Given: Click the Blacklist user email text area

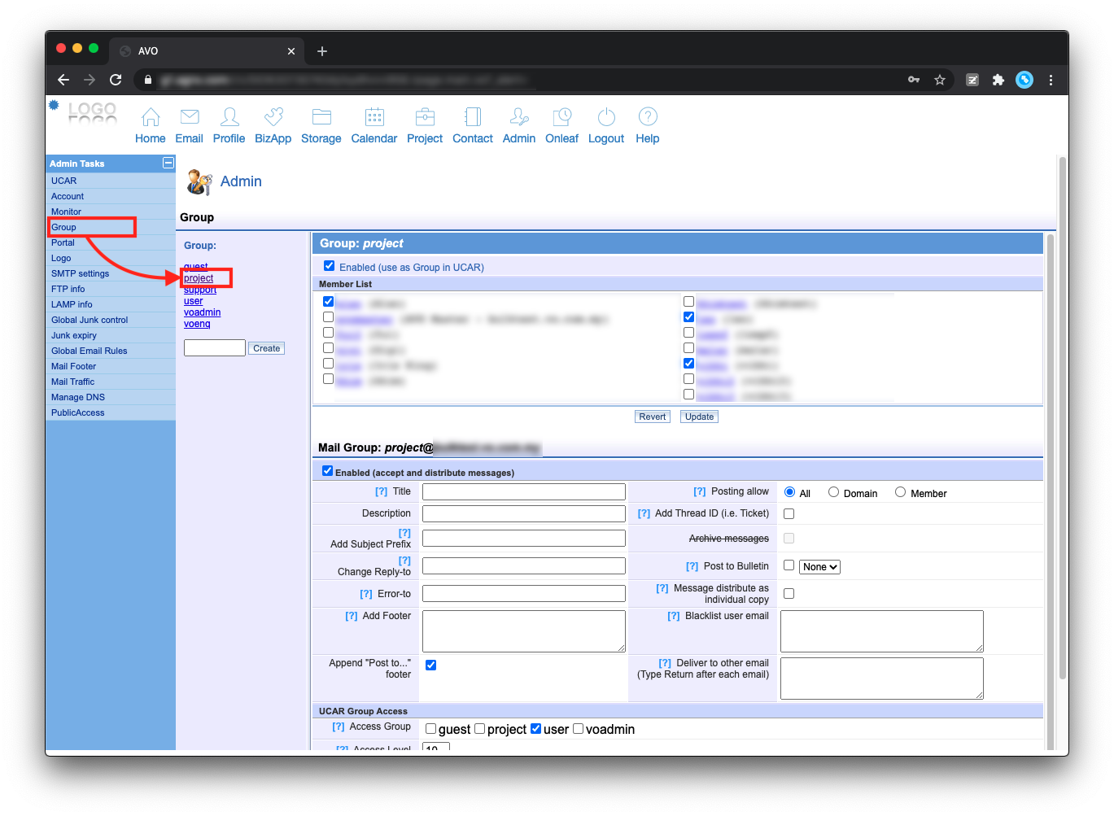Looking at the screenshot, I should (x=882, y=631).
